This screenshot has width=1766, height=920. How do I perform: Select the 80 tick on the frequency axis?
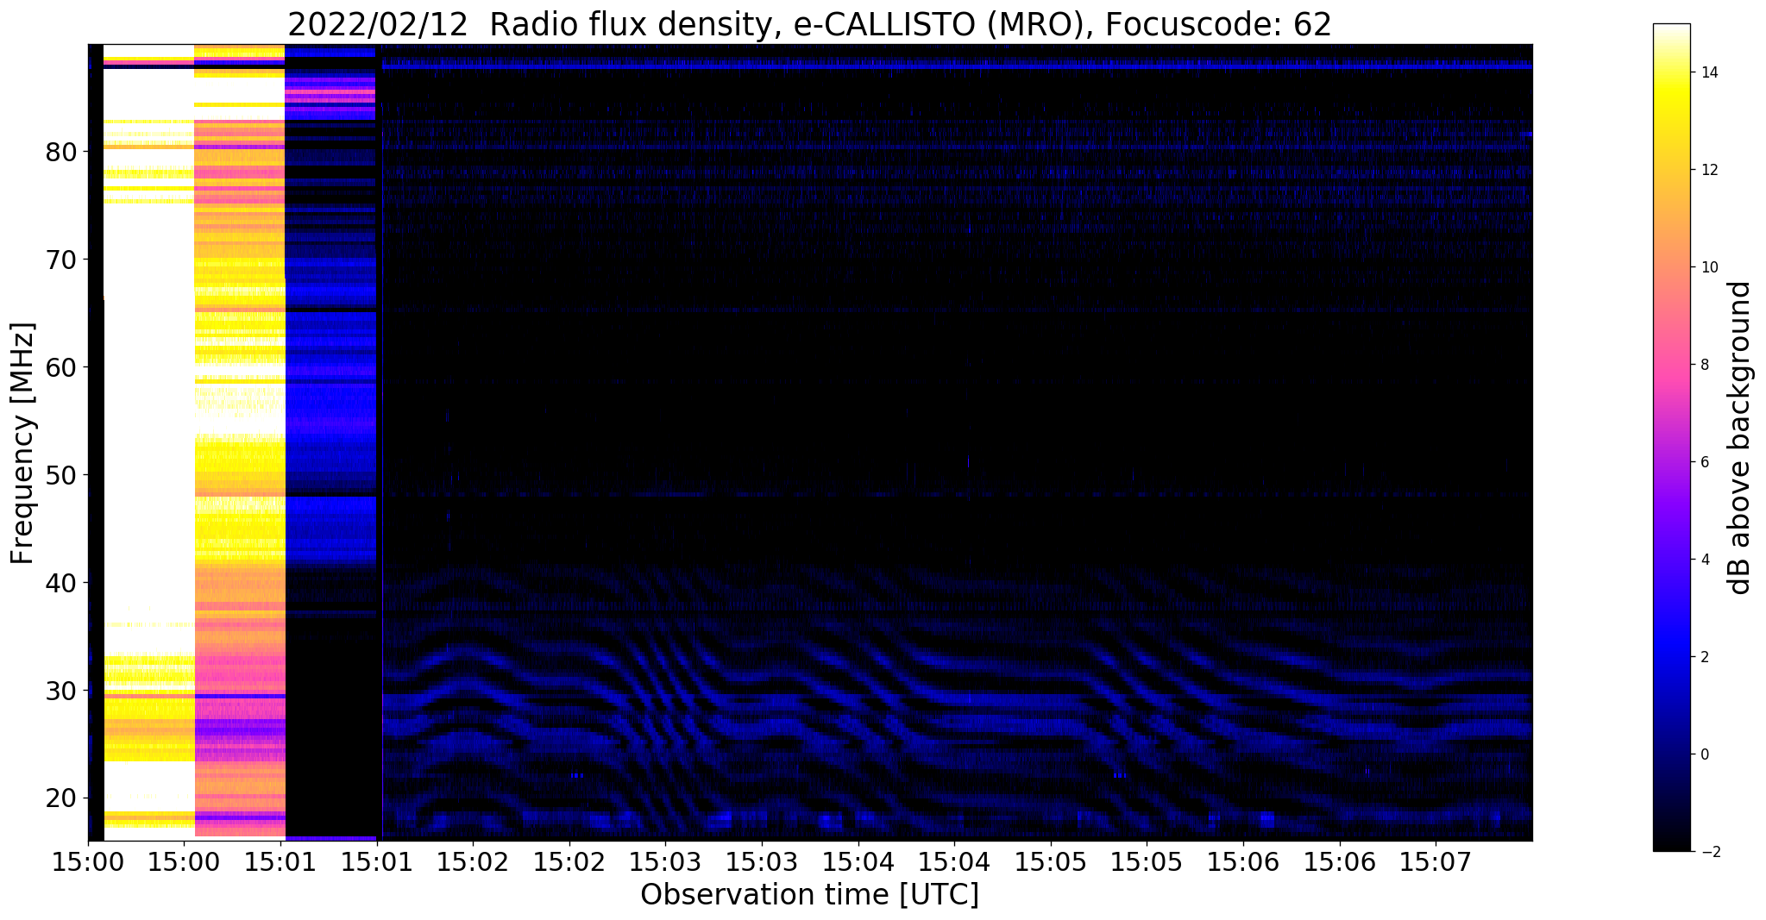(x=60, y=152)
